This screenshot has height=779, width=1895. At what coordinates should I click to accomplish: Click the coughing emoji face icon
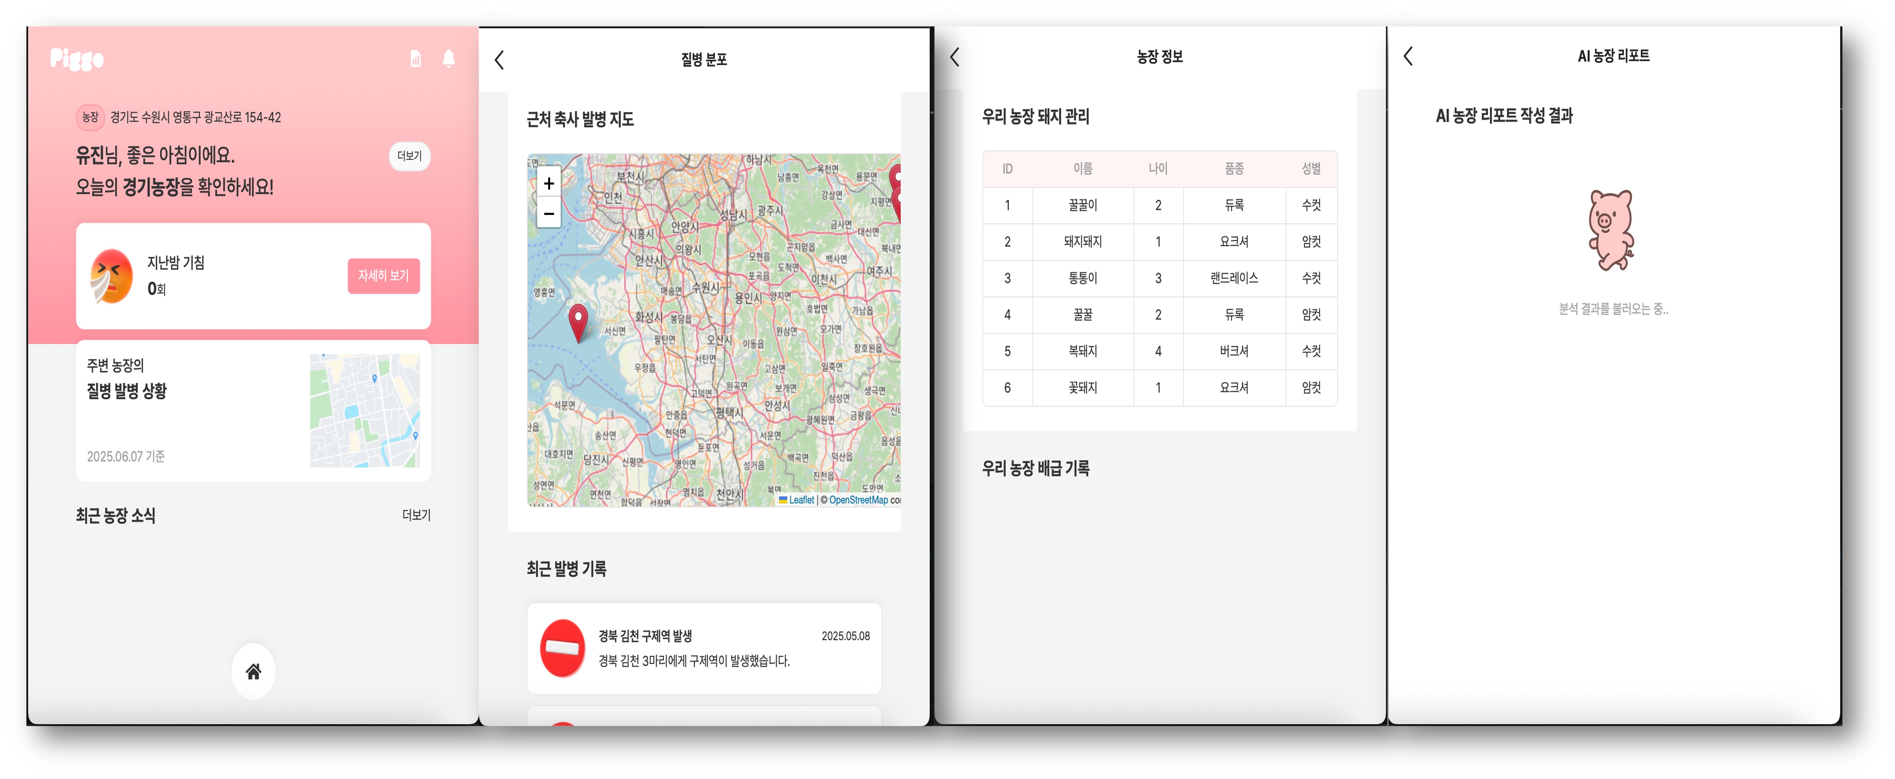coord(111,276)
